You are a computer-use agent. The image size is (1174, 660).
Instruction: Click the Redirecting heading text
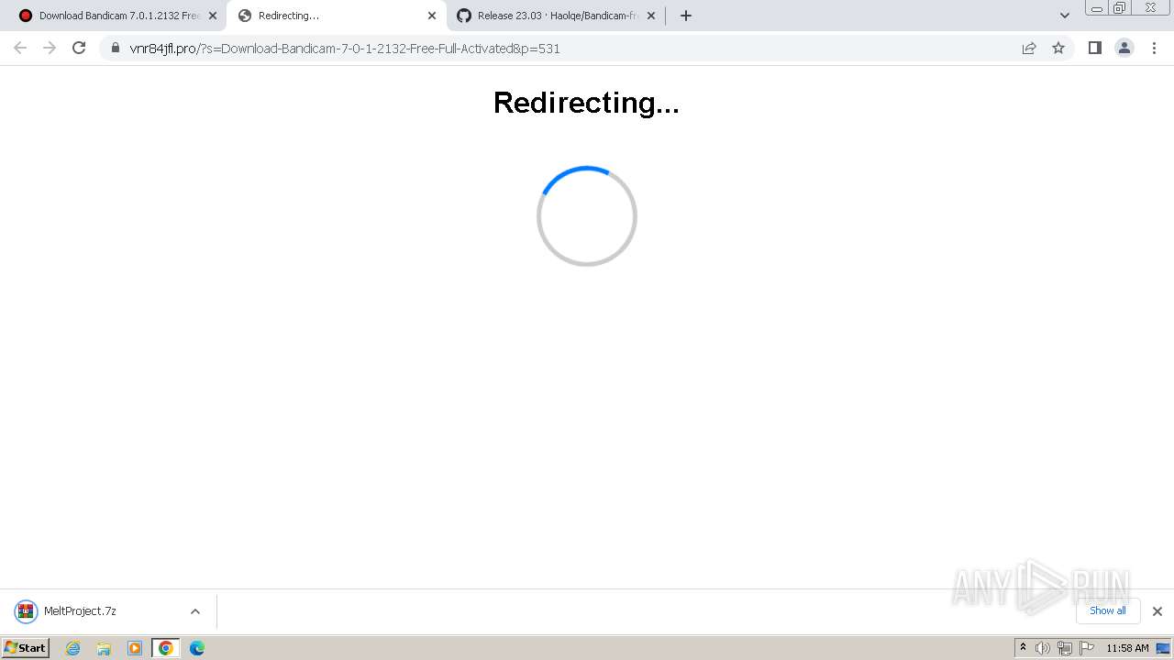[x=586, y=103]
